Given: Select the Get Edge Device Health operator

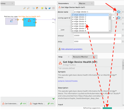Looking at the screenshot, I should 29,22.
